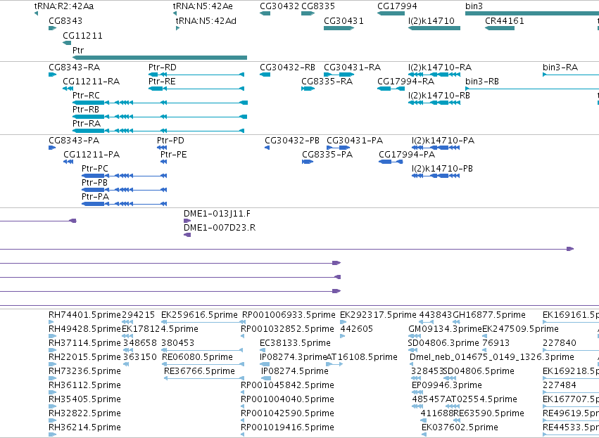Viewport: 599px width, 438px height.
Task: Select the DME1-013J11.F BAC end label
Action: (217, 214)
